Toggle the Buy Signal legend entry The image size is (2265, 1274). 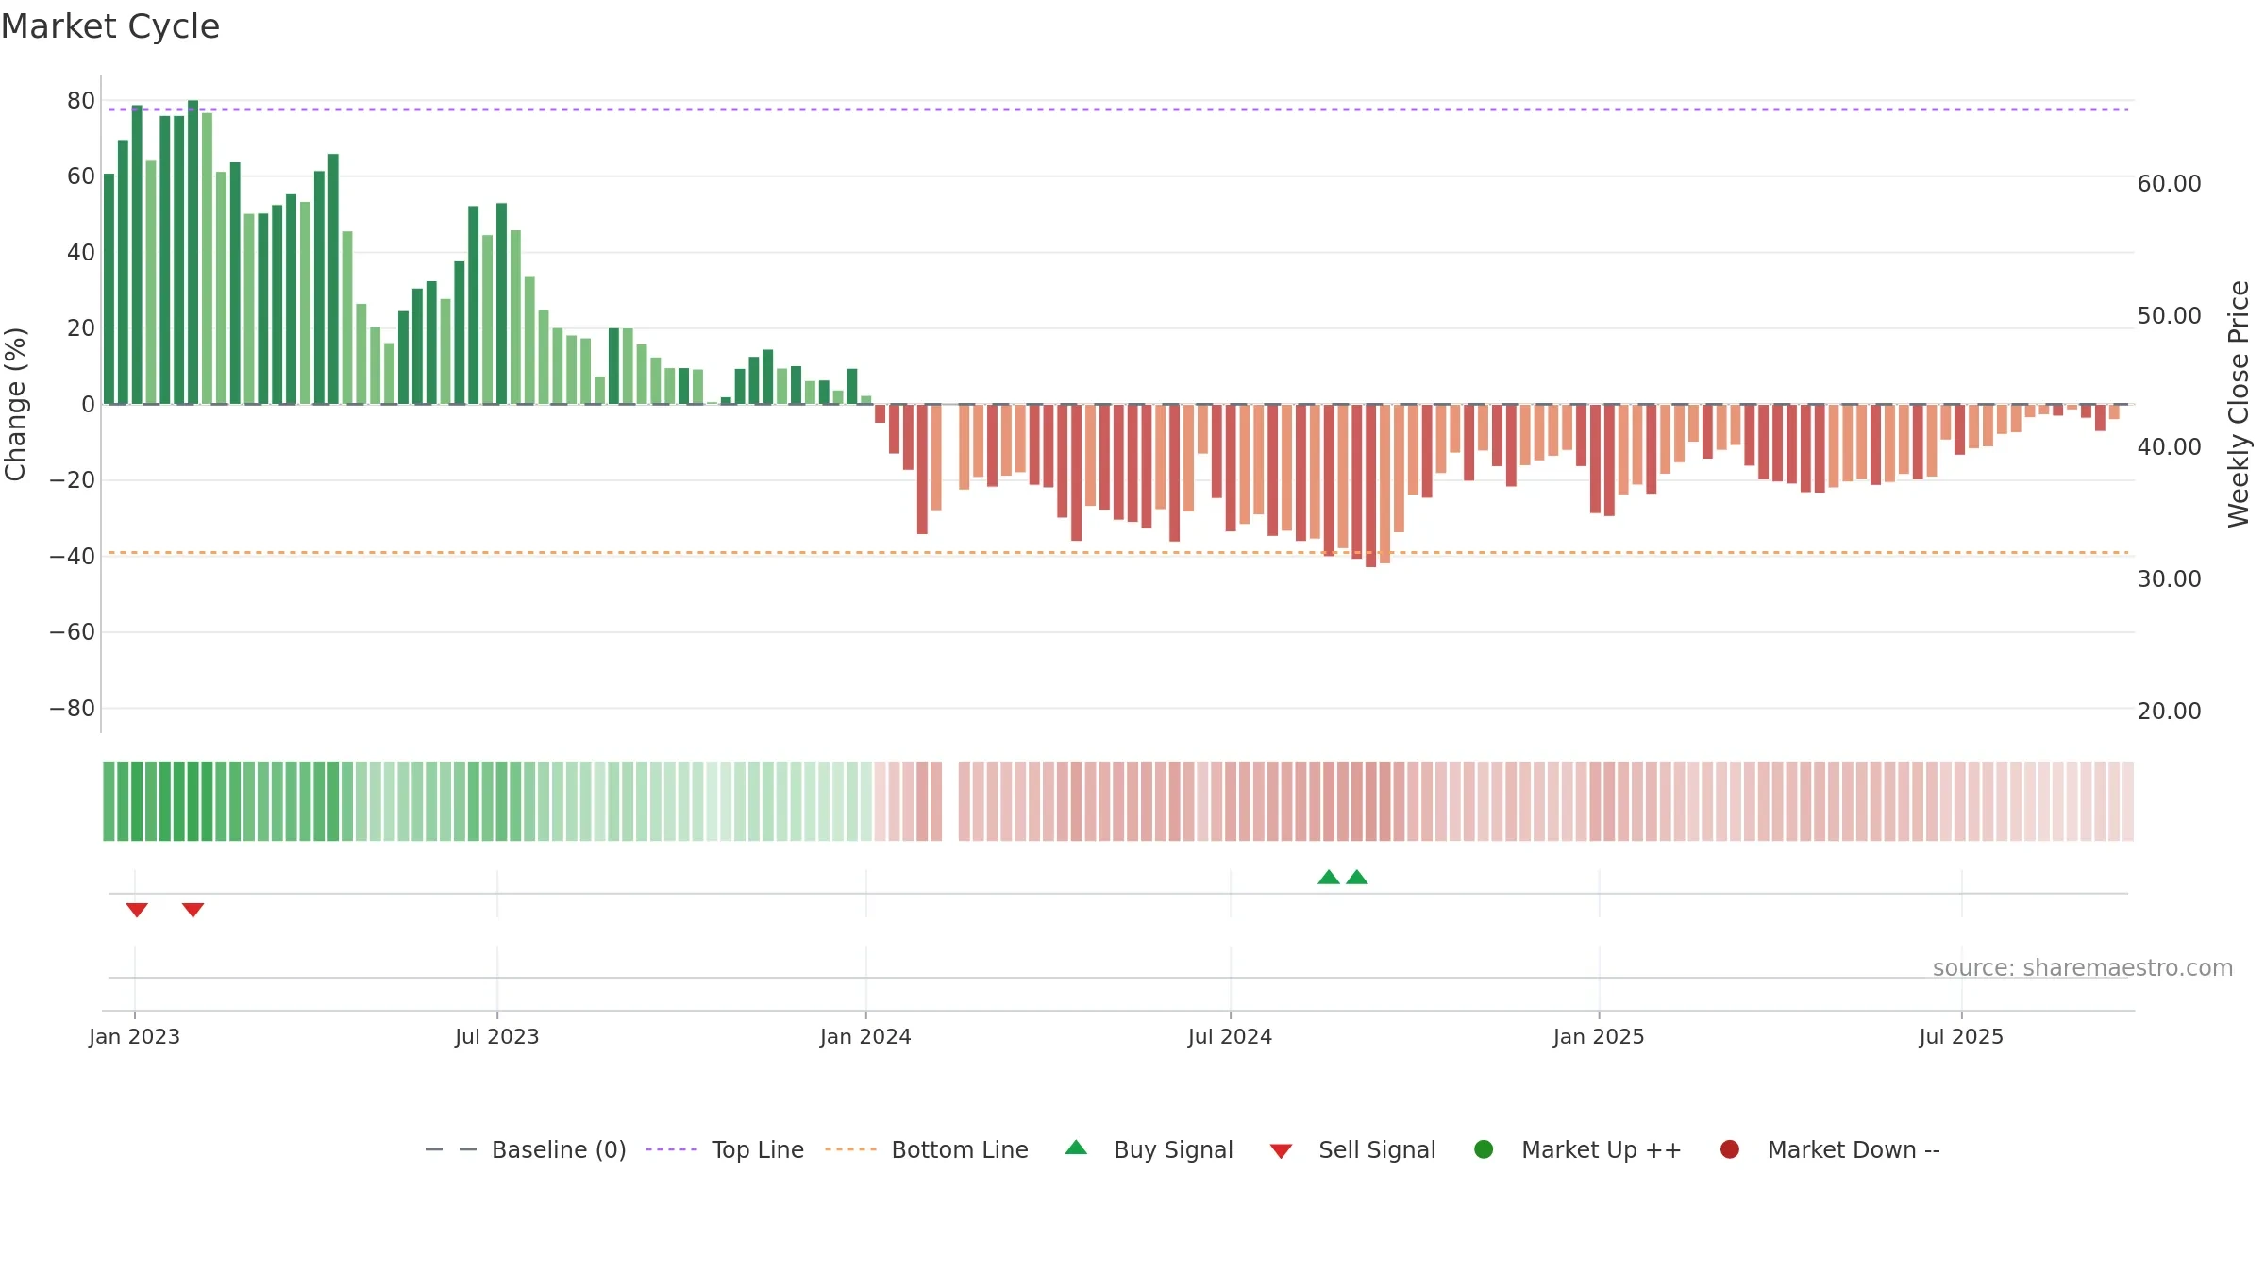coord(1149,1149)
